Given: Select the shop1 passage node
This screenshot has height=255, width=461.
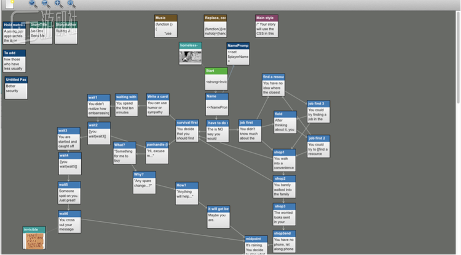Looking at the screenshot, I should pyautogui.click(x=285, y=160).
